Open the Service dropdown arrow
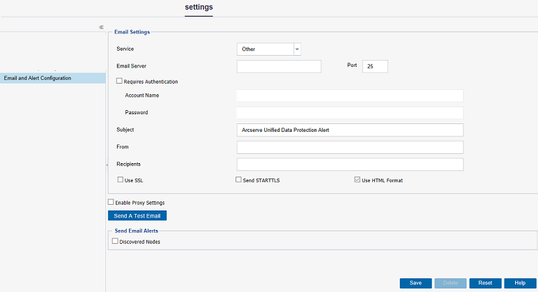This screenshot has width=538, height=292. [297, 49]
